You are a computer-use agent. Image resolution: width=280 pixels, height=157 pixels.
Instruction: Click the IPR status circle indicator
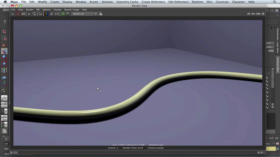tap(263, 14)
